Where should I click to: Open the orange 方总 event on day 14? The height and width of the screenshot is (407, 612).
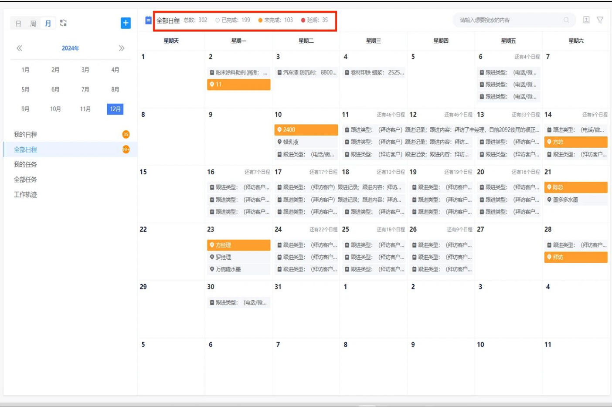[x=576, y=142]
